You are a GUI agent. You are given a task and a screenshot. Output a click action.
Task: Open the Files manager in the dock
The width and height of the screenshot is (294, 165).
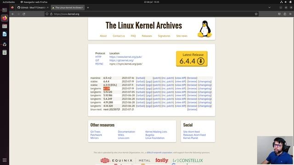click(x=5, y=26)
